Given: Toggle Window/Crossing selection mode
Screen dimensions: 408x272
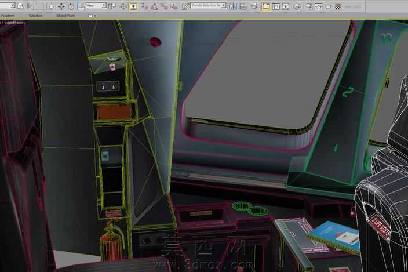Looking at the screenshot, I should 50,6.
